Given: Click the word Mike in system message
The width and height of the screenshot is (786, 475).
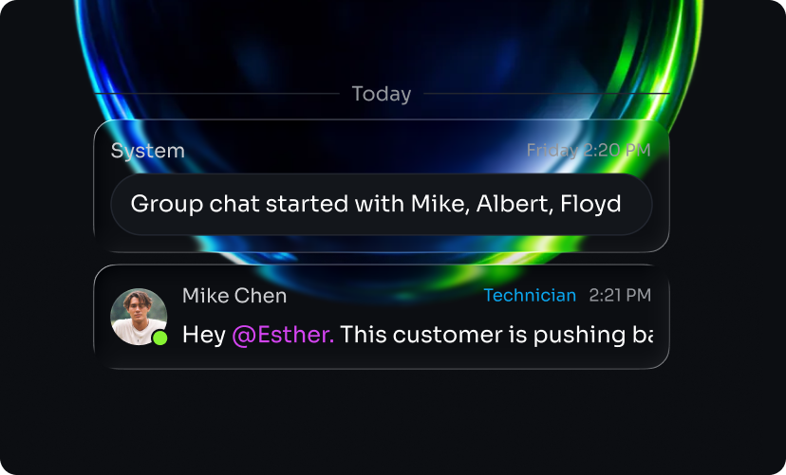Looking at the screenshot, I should point(440,204).
